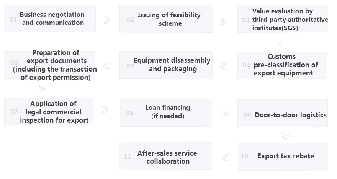Viewport: 337px width, 179px height.
Task: Click the left arrow after Export tax rebate
Action: (225, 156)
